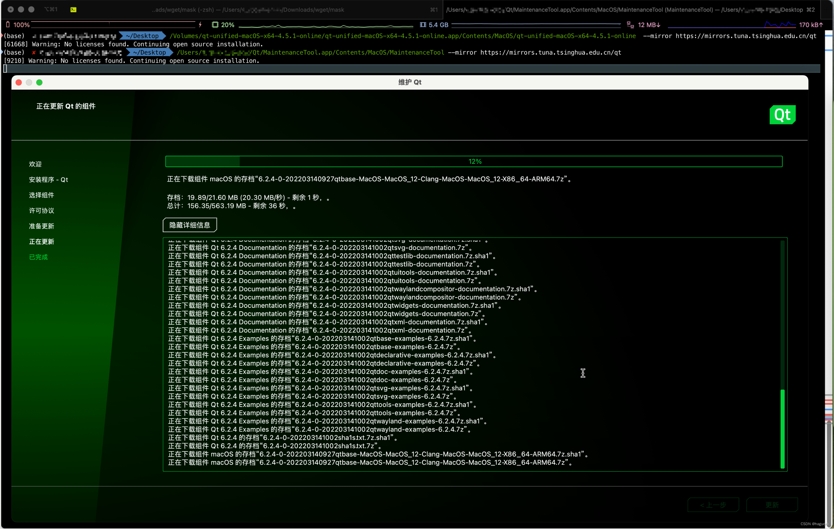Click the network icon next to 12 MB

click(630, 25)
